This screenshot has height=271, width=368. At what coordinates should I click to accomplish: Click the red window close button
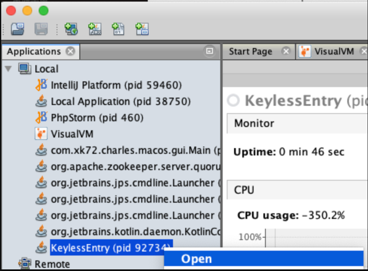pyautogui.click(x=11, y=11)
